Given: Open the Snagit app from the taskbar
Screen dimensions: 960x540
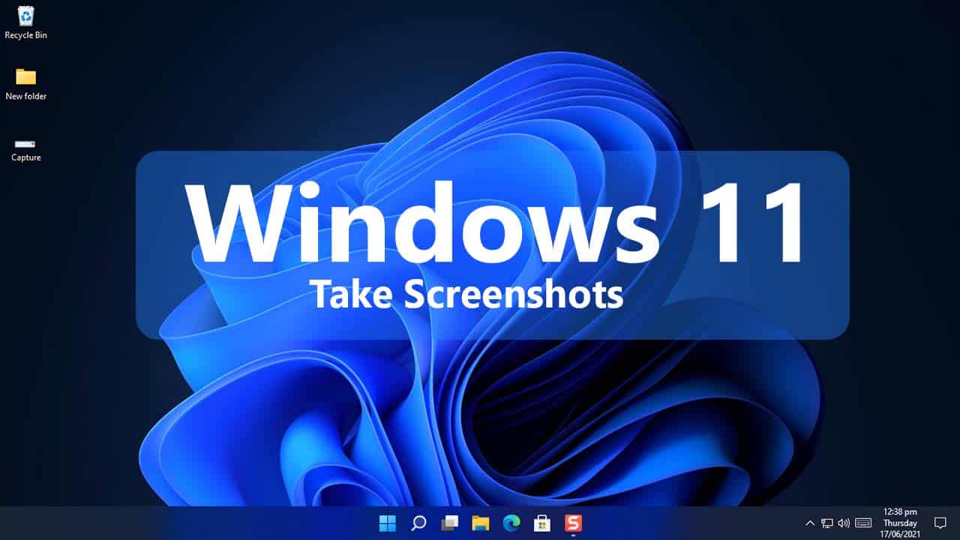Looking at the screenshot, I should (x=574, y=523).
